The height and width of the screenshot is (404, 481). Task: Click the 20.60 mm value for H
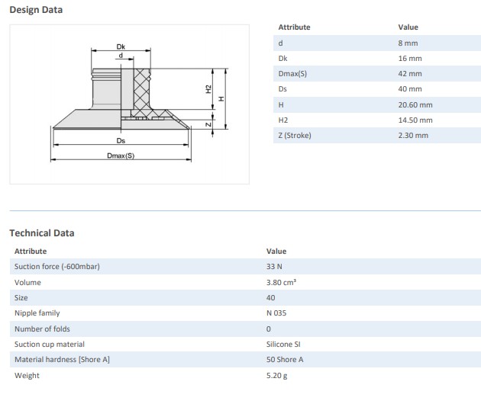415,104
